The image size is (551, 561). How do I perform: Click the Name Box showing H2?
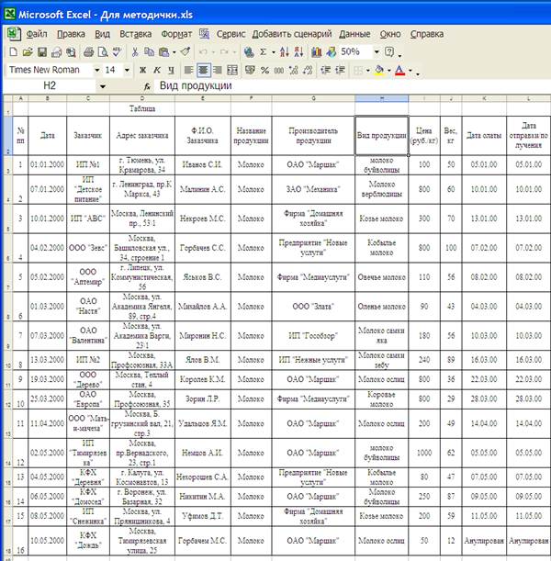(x=50, y=86)
